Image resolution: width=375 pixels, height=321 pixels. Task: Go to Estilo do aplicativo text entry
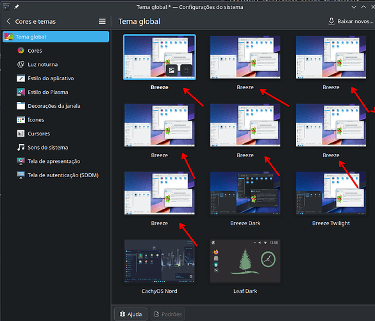[51, 78]
